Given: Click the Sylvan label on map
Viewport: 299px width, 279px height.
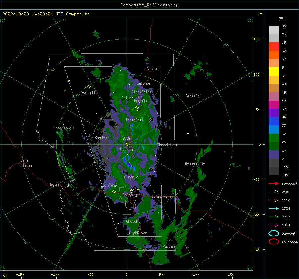Looking at the screenshot, I should click(x=127, y=98).
